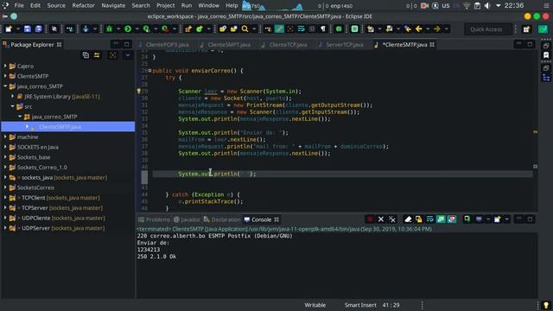The width and height of the screenshot is (553, 311).
Task: Open the Problems view tab
Action: pos(154,219)
